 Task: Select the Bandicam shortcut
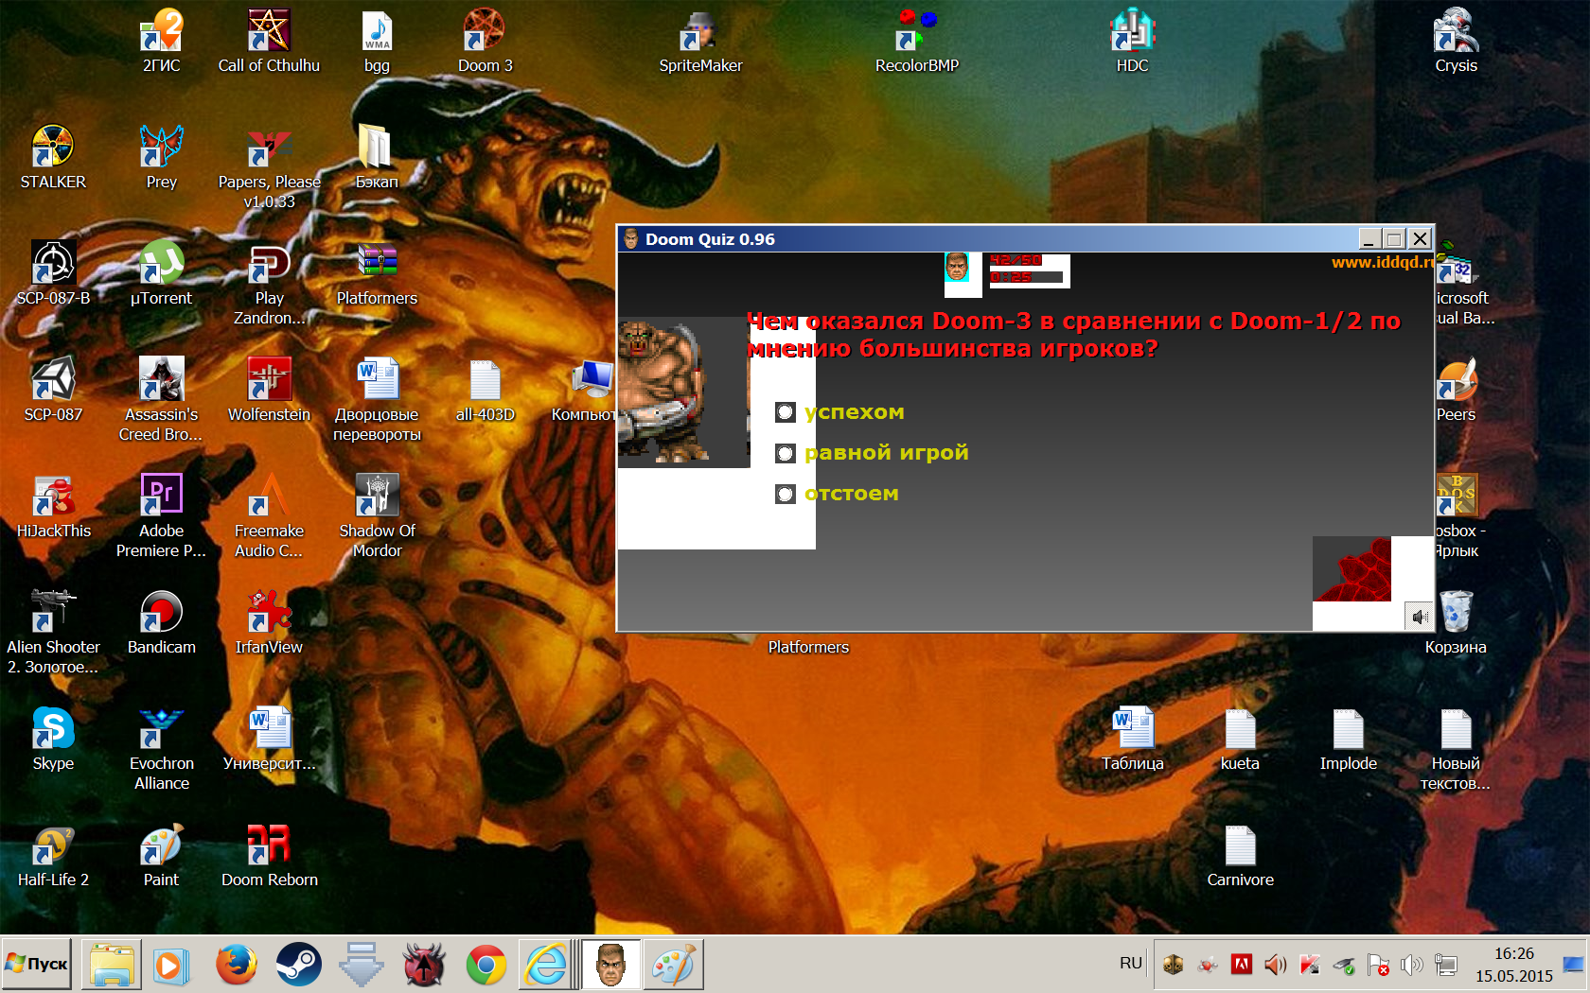pos(161,623)
